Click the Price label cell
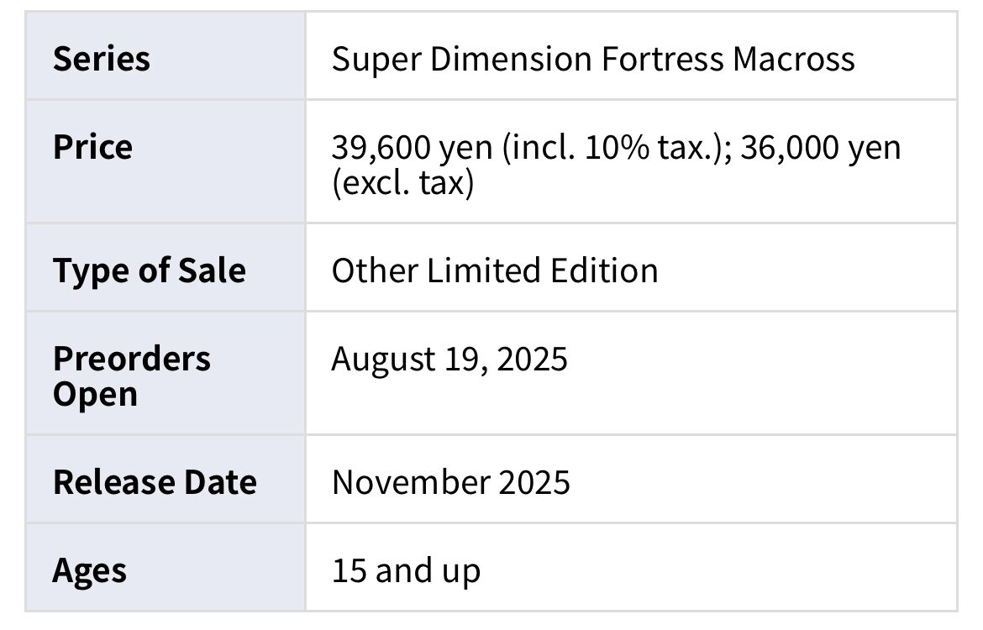983x630 pixels. pyautogui.click(x=166, y=161)
